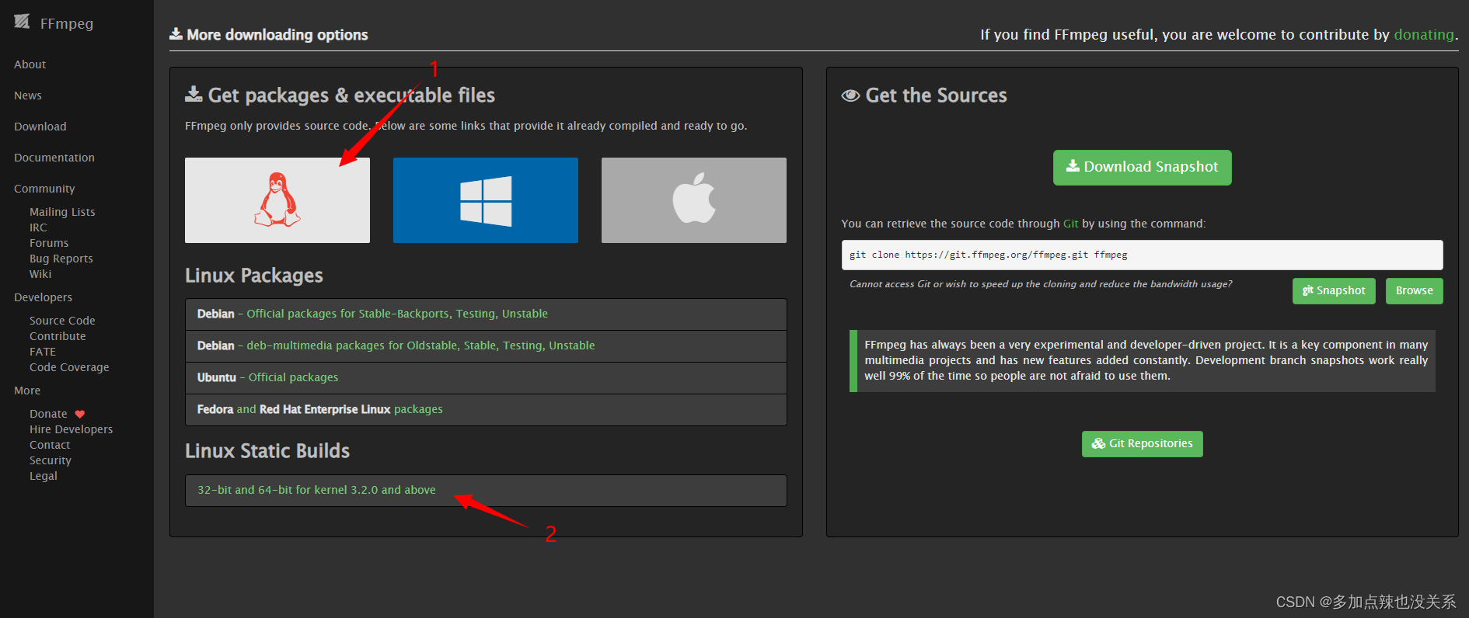Image resolution: width=1469 pixels, height=618 pixels.
Task: Open FATE link
Action: [43, 352]
